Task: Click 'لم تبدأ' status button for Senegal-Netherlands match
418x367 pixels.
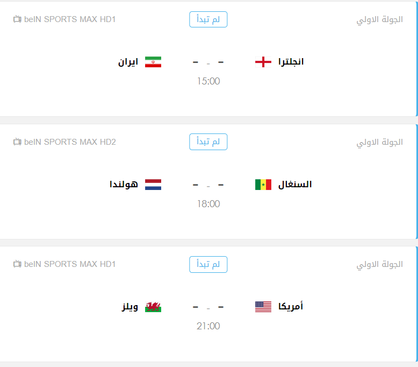Action: pyautogui.click(x=208, y=142)
